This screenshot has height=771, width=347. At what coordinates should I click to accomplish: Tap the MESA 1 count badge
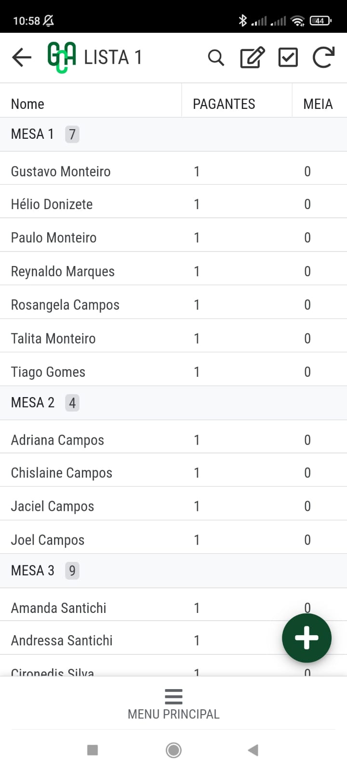coord(72,134)
